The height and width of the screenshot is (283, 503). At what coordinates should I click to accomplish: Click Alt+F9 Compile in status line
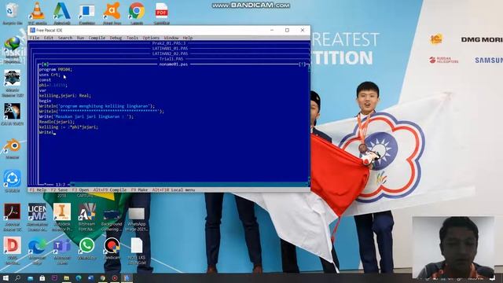[x=110, y=190]
